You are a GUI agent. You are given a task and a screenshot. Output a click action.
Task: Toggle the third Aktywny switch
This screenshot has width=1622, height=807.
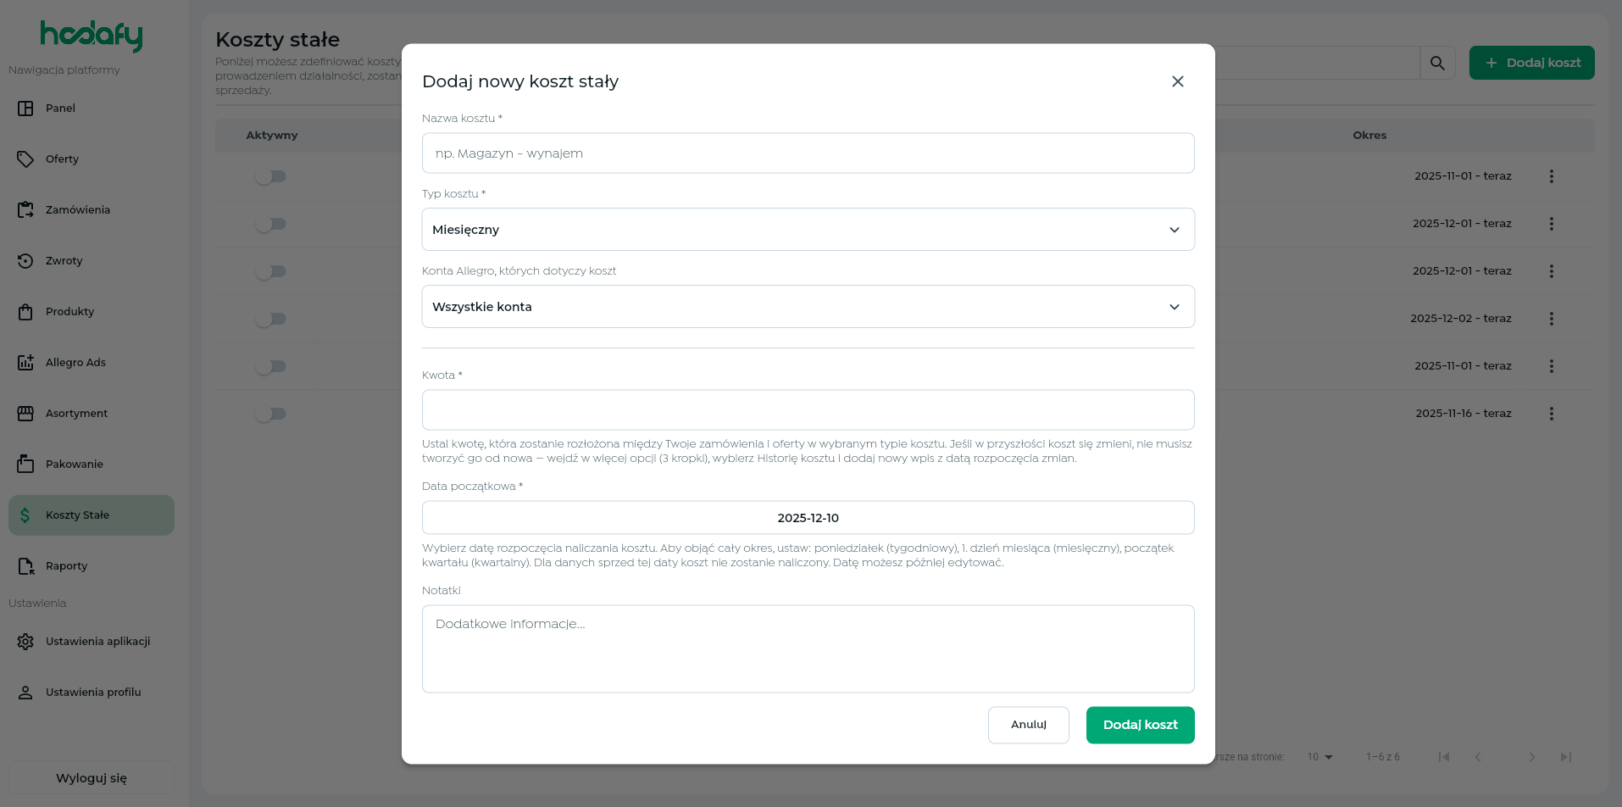[x=271, y=271]
